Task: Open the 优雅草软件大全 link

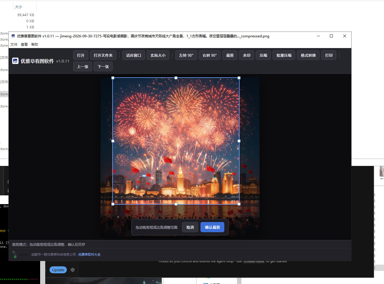Action: tap(89, 254)
